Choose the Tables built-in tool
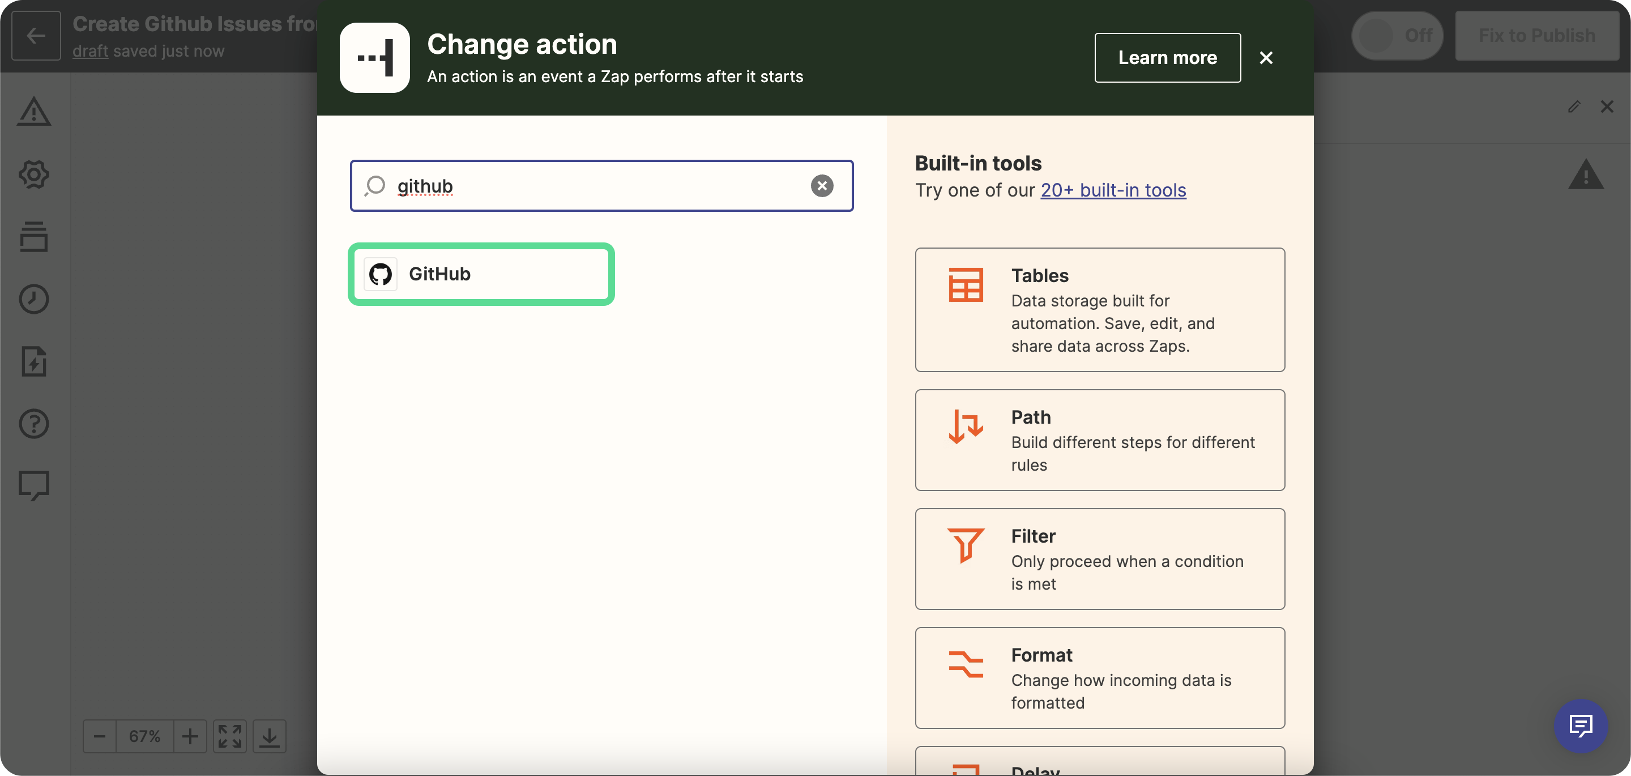 1099,310
